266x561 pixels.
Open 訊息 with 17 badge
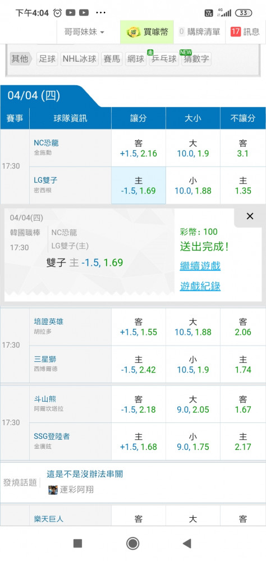[246, 32]
